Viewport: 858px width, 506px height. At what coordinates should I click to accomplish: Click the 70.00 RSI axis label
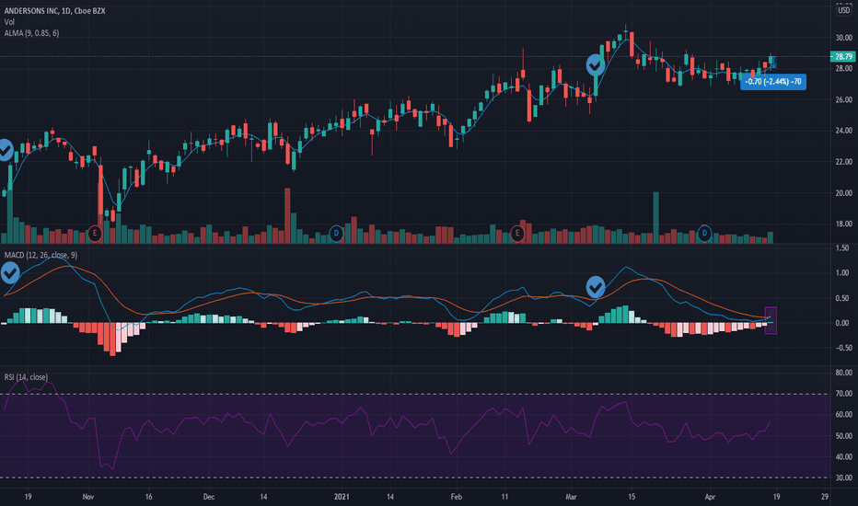[844, 394]
